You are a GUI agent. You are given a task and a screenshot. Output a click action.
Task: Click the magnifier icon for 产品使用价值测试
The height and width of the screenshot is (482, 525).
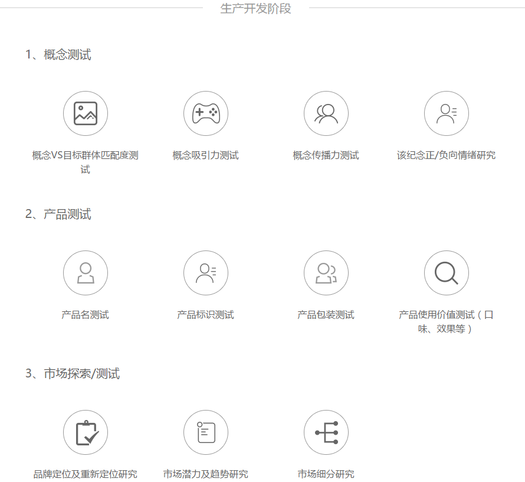pyautogui.click(x=447, y=273)
